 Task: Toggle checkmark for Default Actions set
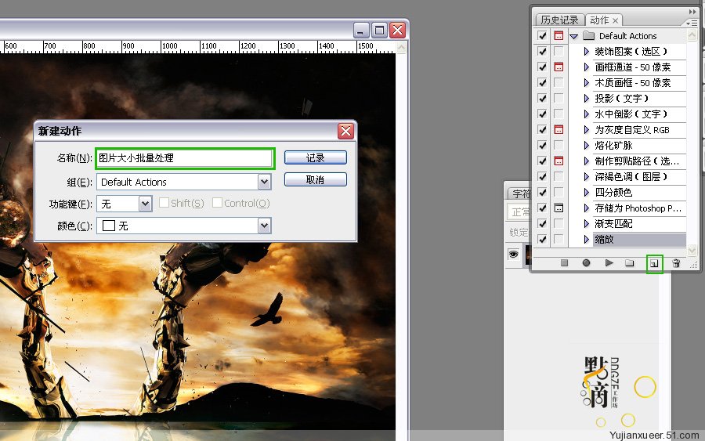pos(542,35)
